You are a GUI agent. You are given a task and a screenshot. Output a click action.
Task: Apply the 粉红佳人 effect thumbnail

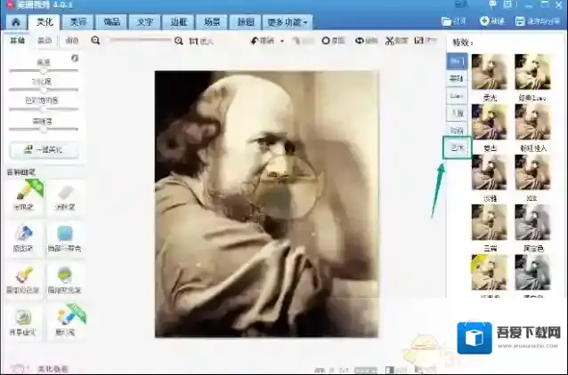tap(532, 122)
